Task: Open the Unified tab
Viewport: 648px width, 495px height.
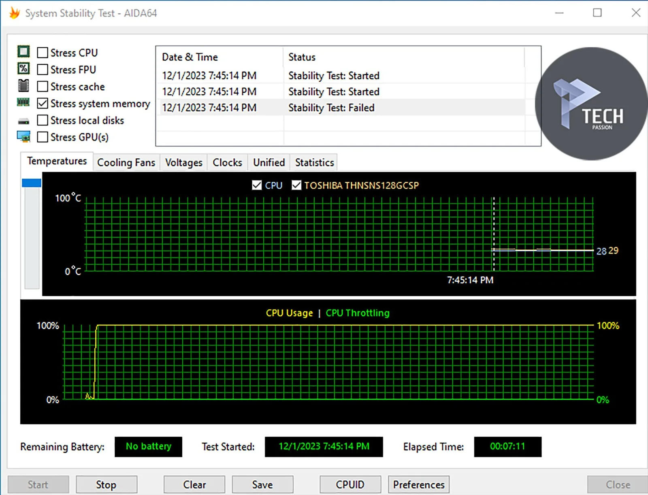Action: [269, 163]
